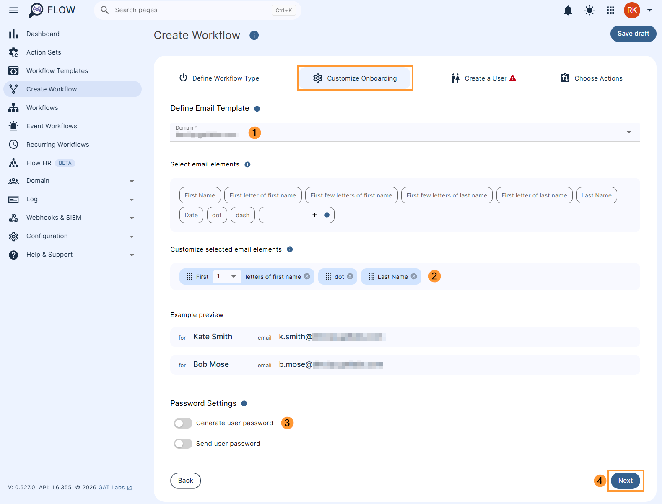The height and width of the screenshot is (504, 662).
Task: Grab drag handle of Last Name chip
Action: coord(371,276)
